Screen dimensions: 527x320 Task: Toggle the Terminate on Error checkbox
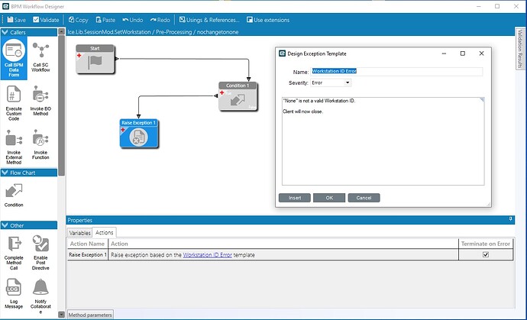485,254
